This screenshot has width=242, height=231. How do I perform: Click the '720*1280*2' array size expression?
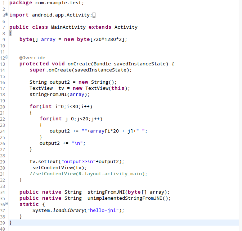click(x=107, y=40)
